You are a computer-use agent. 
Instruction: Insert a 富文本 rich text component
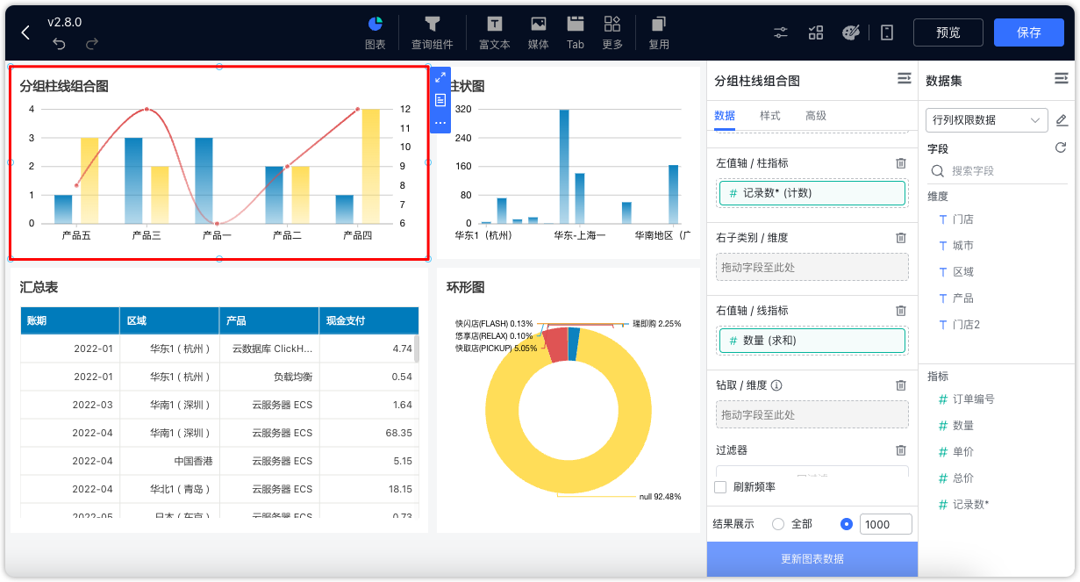tap(494, 32)
